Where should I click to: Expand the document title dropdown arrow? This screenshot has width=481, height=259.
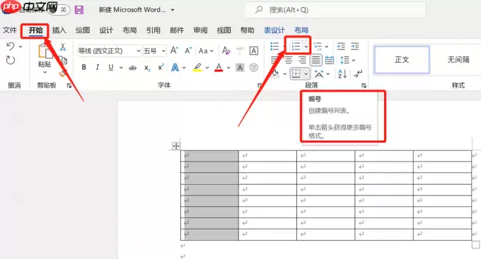173,10
